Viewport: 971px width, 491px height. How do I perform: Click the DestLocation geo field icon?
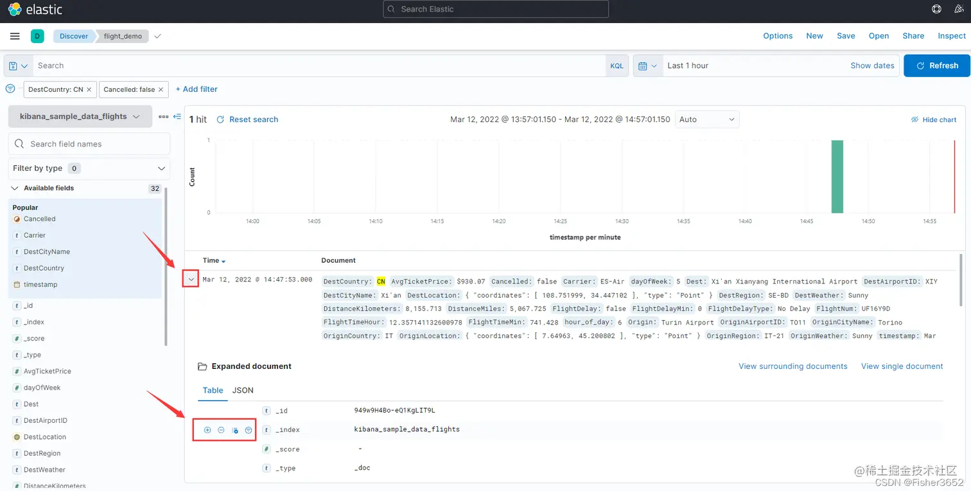point(17,437)
